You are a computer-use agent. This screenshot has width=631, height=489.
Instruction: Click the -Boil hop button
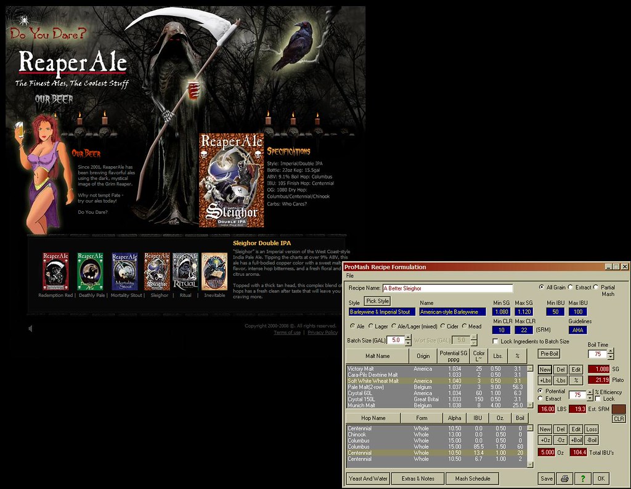pyautogui.click(x=592, y=440)
